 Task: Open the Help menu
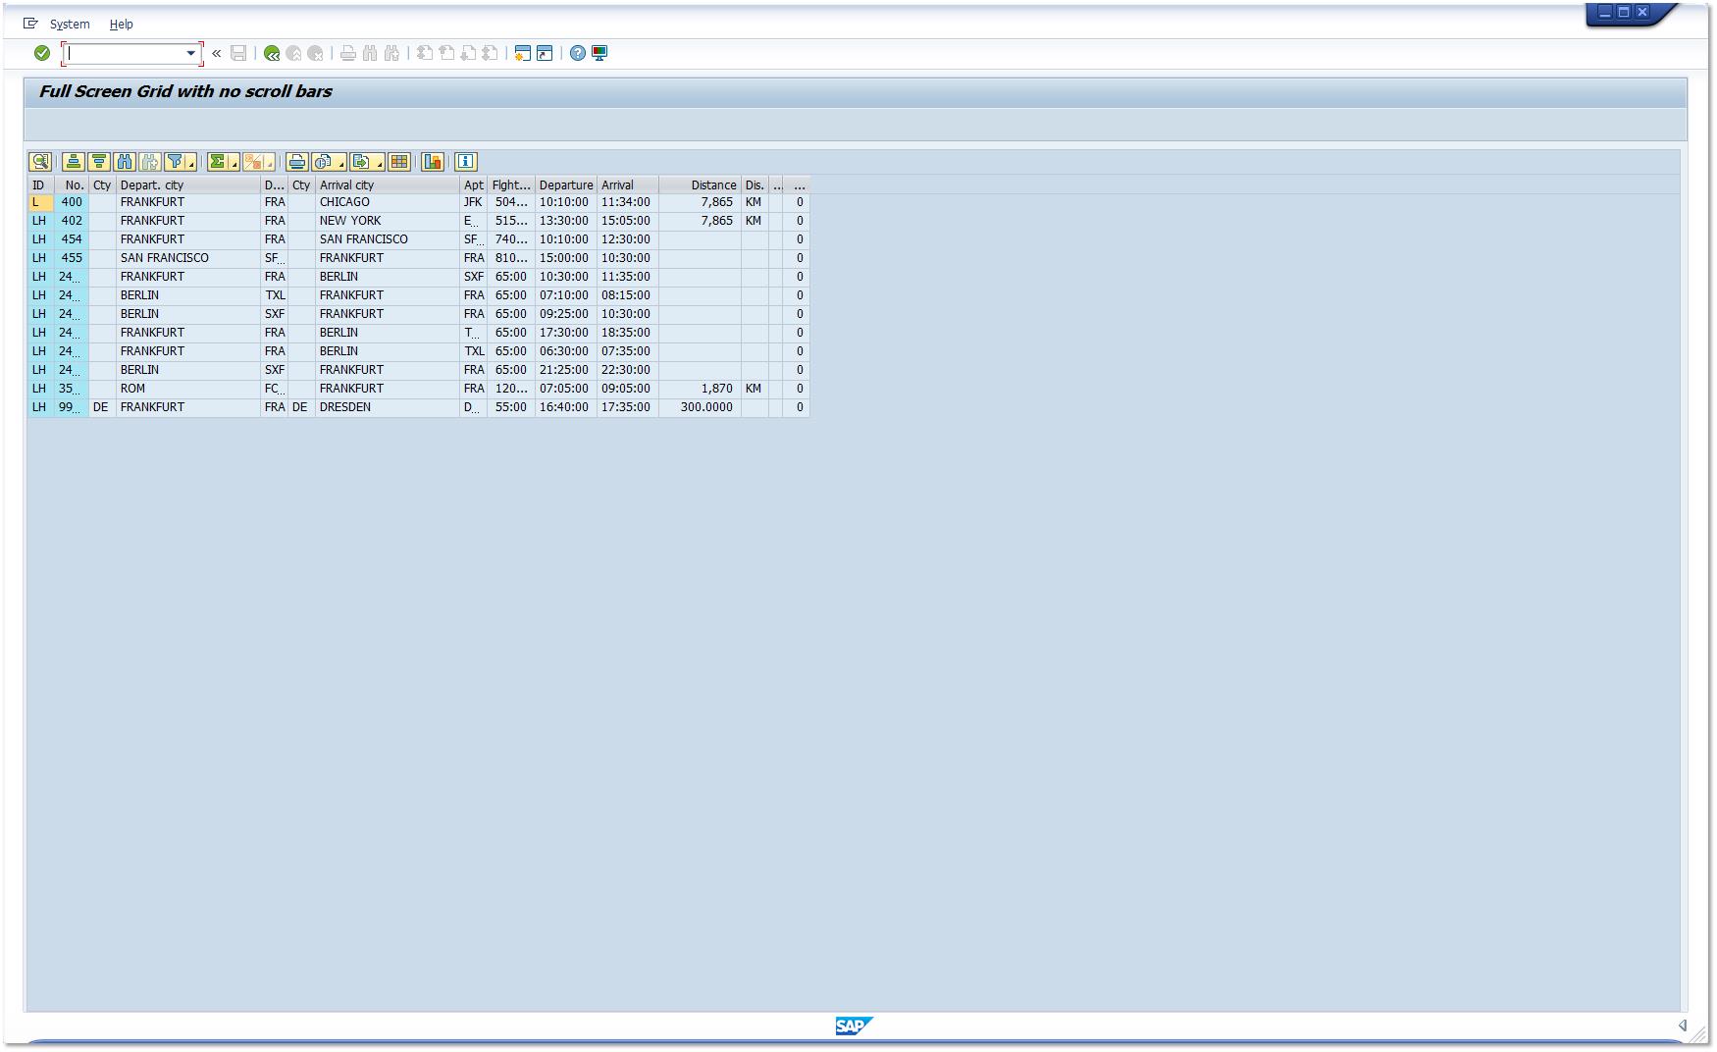(x=121, y=24)
